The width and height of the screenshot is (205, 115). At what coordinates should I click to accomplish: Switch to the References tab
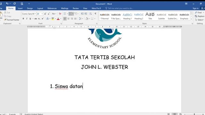click(x=52, y=8)
